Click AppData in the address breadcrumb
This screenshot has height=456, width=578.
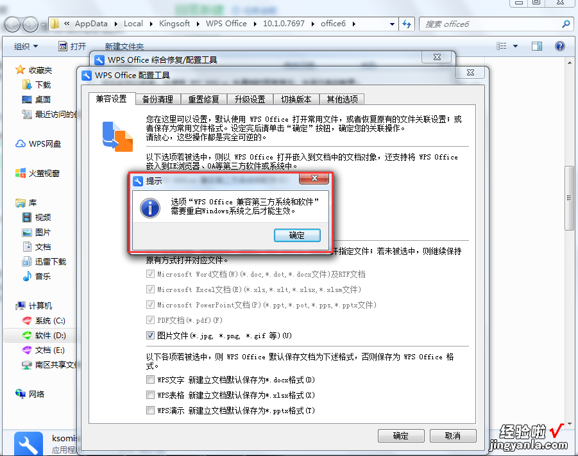point(91,24)
